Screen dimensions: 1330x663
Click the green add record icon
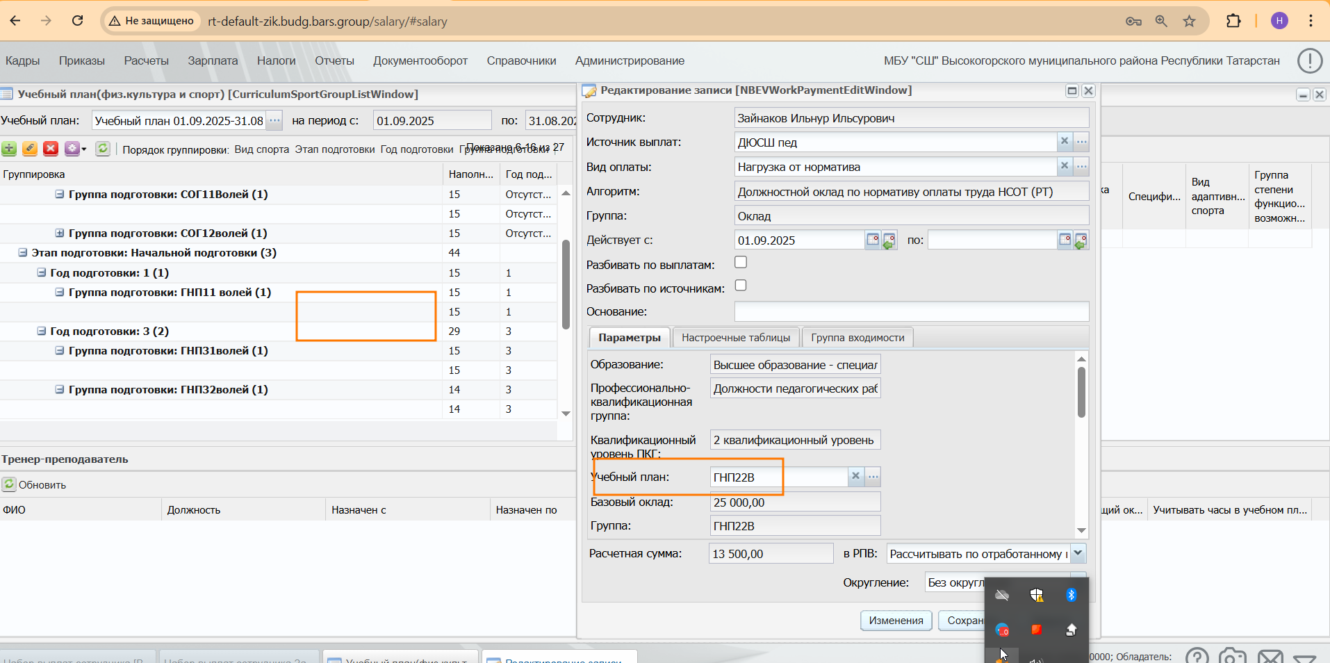[9, 149]
